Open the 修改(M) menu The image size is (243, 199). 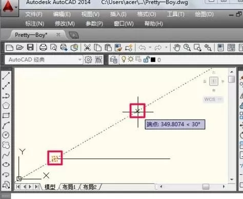click(65, 24)
